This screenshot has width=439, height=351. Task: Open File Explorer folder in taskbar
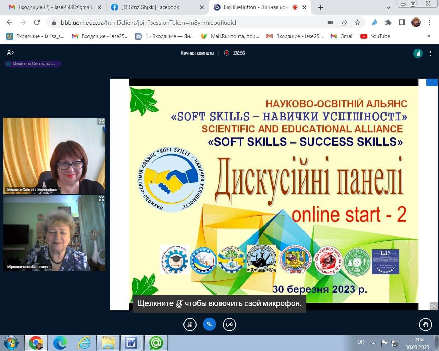point(108,343)
